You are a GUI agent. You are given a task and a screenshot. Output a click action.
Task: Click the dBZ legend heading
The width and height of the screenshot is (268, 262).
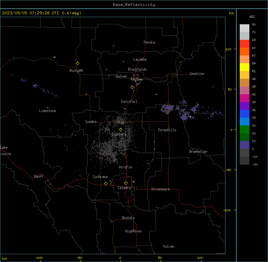(x=252, y=16)
